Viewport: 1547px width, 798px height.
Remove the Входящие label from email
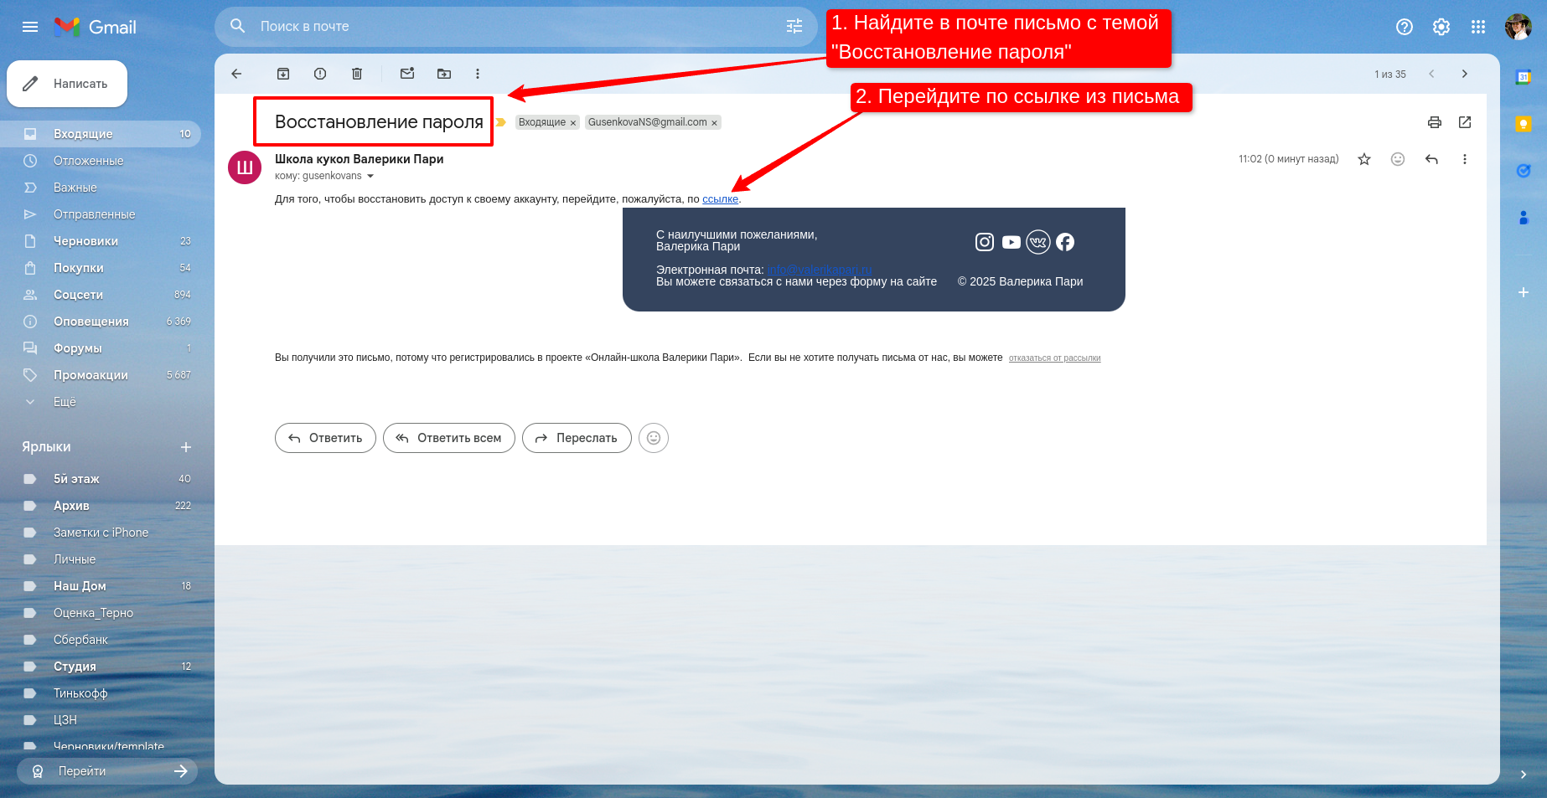pos(573,123)
